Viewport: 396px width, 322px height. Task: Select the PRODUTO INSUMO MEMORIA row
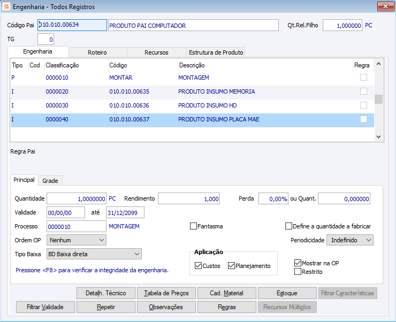216,91
